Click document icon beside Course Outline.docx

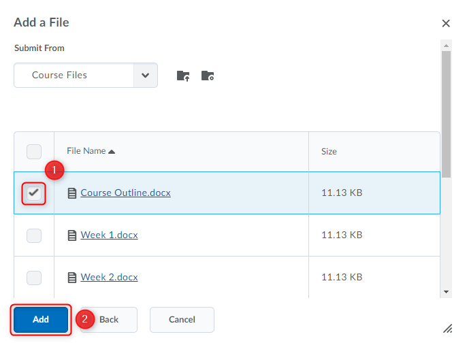72,193
